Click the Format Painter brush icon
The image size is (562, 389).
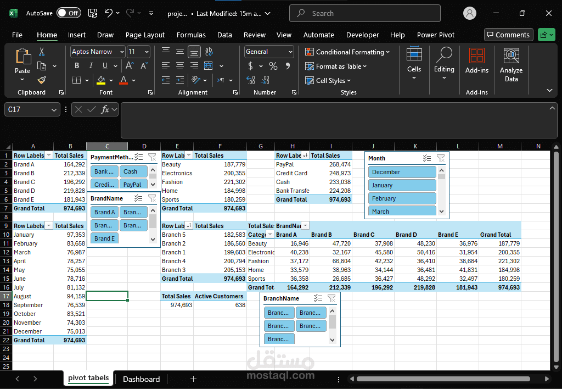[42, 80]
